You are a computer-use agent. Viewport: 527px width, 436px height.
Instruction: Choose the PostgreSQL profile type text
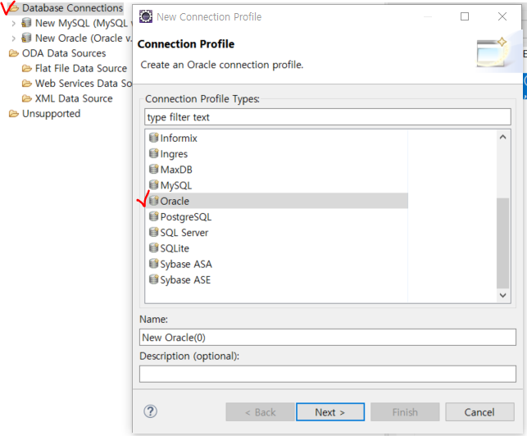coord(186,217)
